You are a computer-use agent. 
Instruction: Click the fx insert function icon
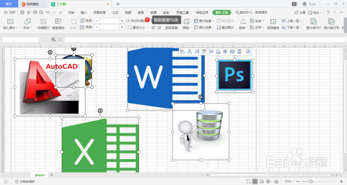coord(60,40)
